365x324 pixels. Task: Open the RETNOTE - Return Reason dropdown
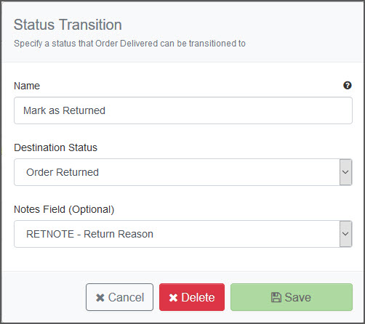tap(183, 234)
